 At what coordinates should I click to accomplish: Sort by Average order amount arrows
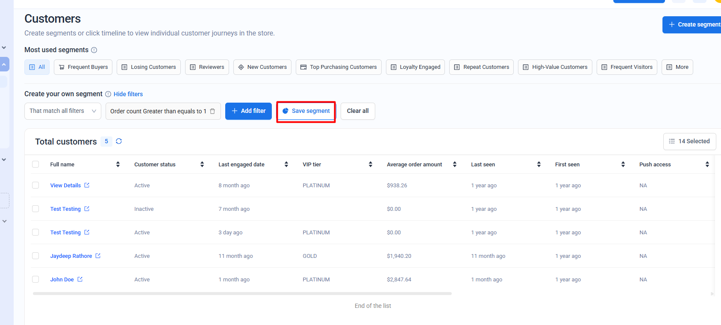coord(454,164)
